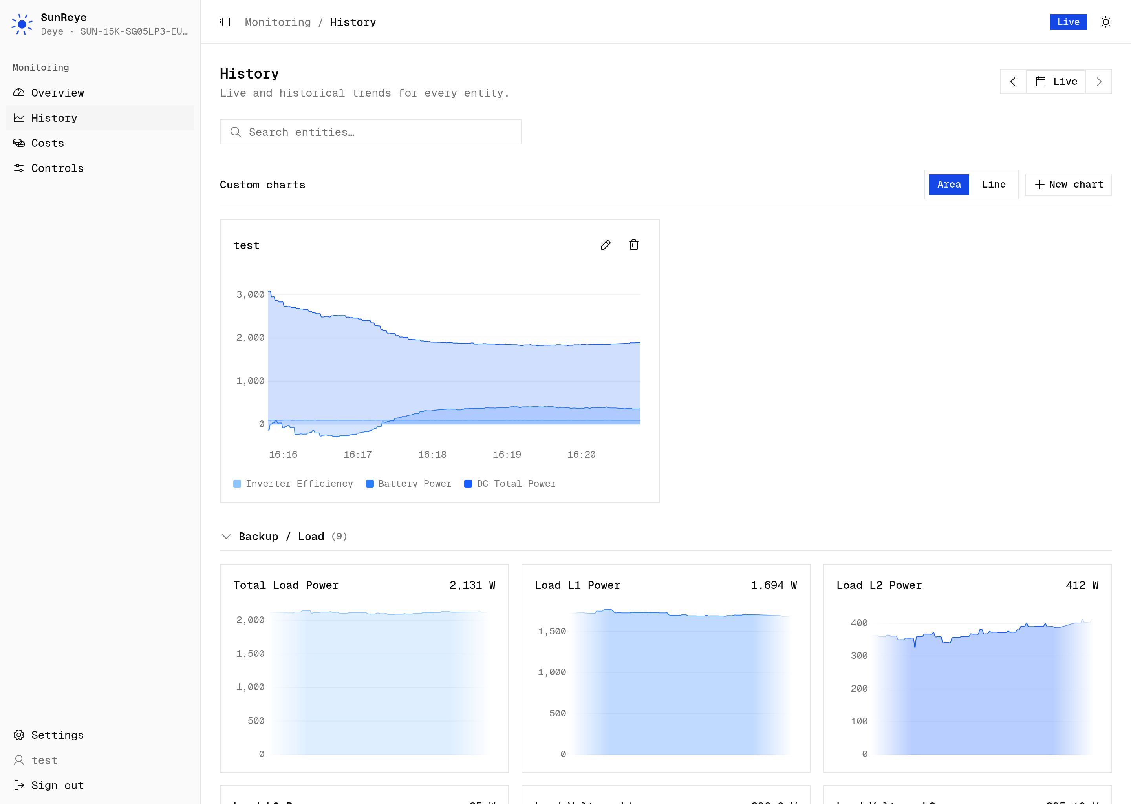Click the '16:18' time axis label
This screenshot has height=804, width=1131.
point(432,455)
